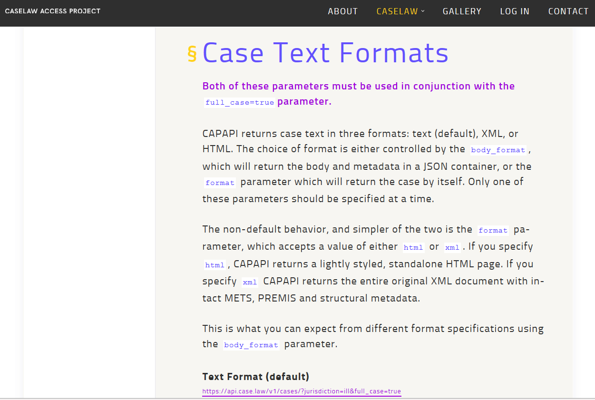
Task: Open the Log In page
Action: pyautogui.click(x=515, y=11)
